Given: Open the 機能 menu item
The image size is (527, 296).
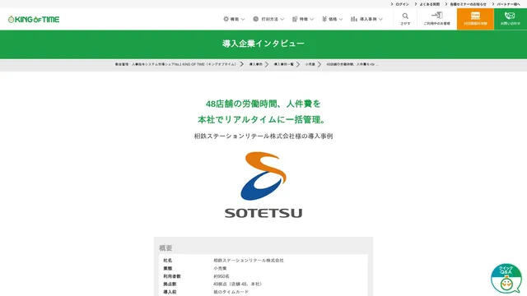Looking at the screenshot, I should [x=235, y=20].
